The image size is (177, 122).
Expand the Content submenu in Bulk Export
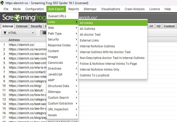(x=62, y=51)
